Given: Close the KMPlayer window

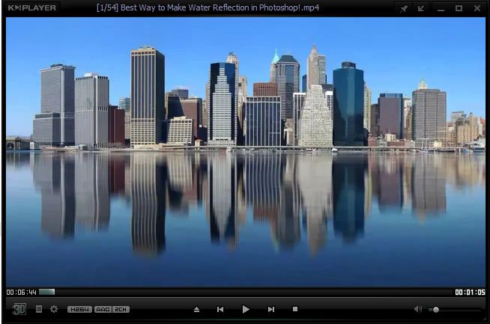Looking at the screenshot, I should pos(477,8).
